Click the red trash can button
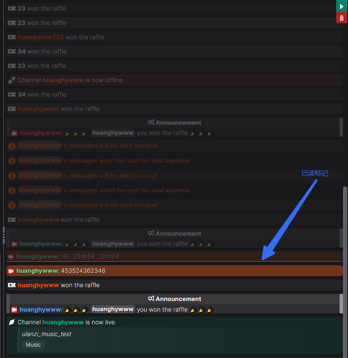Image resolution: width=348 pixels, height=358 pixels. (x=342, y=18)
